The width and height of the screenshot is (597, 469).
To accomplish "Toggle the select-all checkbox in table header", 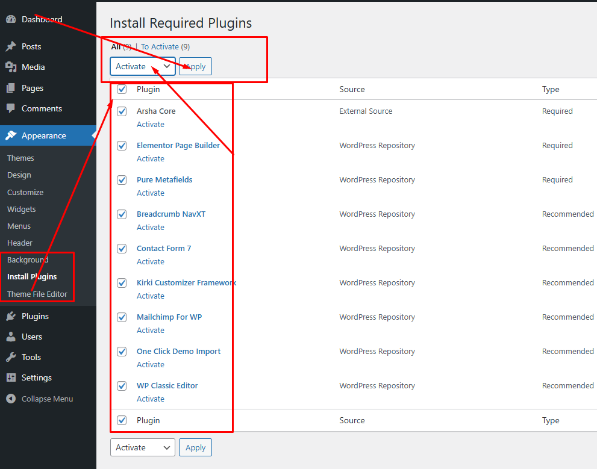I will coord(122,89).
